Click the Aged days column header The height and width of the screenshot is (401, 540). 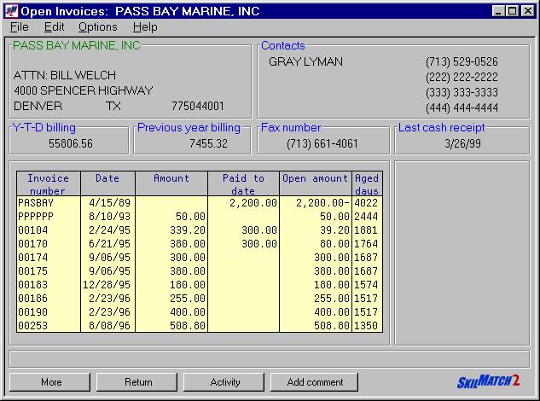[x=367, y=184]
